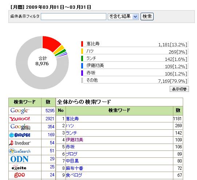Click the livedoor logo
The width and height of the screenshot is (197, 180).
click(x=20, y=143)
